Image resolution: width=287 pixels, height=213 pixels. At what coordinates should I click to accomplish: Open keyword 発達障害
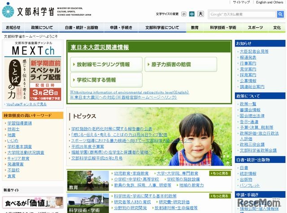point(15,164)
